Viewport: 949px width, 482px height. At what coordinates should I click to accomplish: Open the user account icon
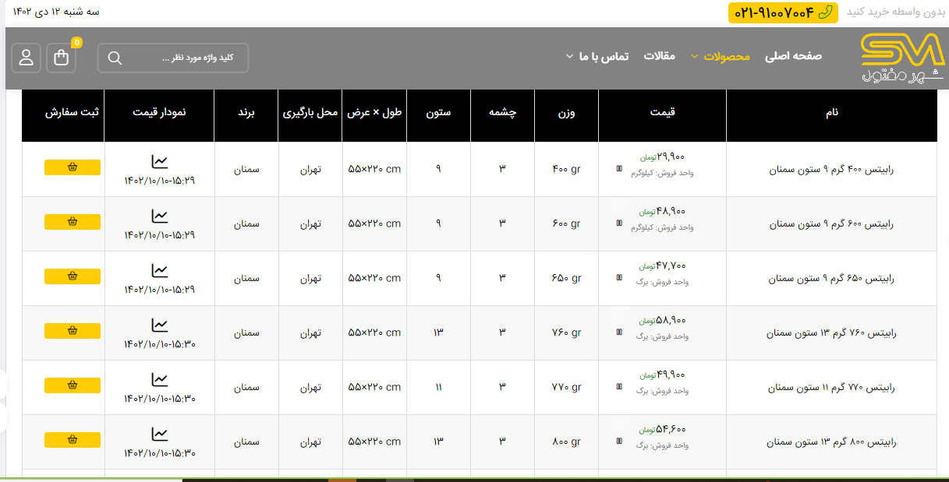click(x=26, y=58)
